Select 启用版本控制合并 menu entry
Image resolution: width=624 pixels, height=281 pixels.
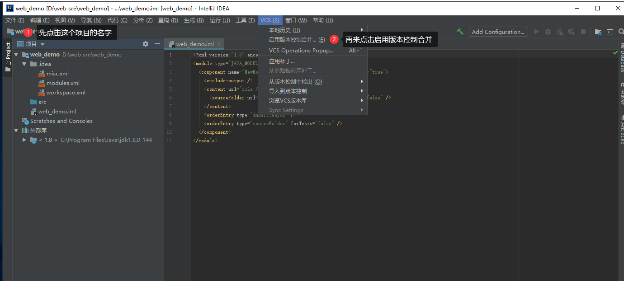pyautogui.click(x=312, y=40)
